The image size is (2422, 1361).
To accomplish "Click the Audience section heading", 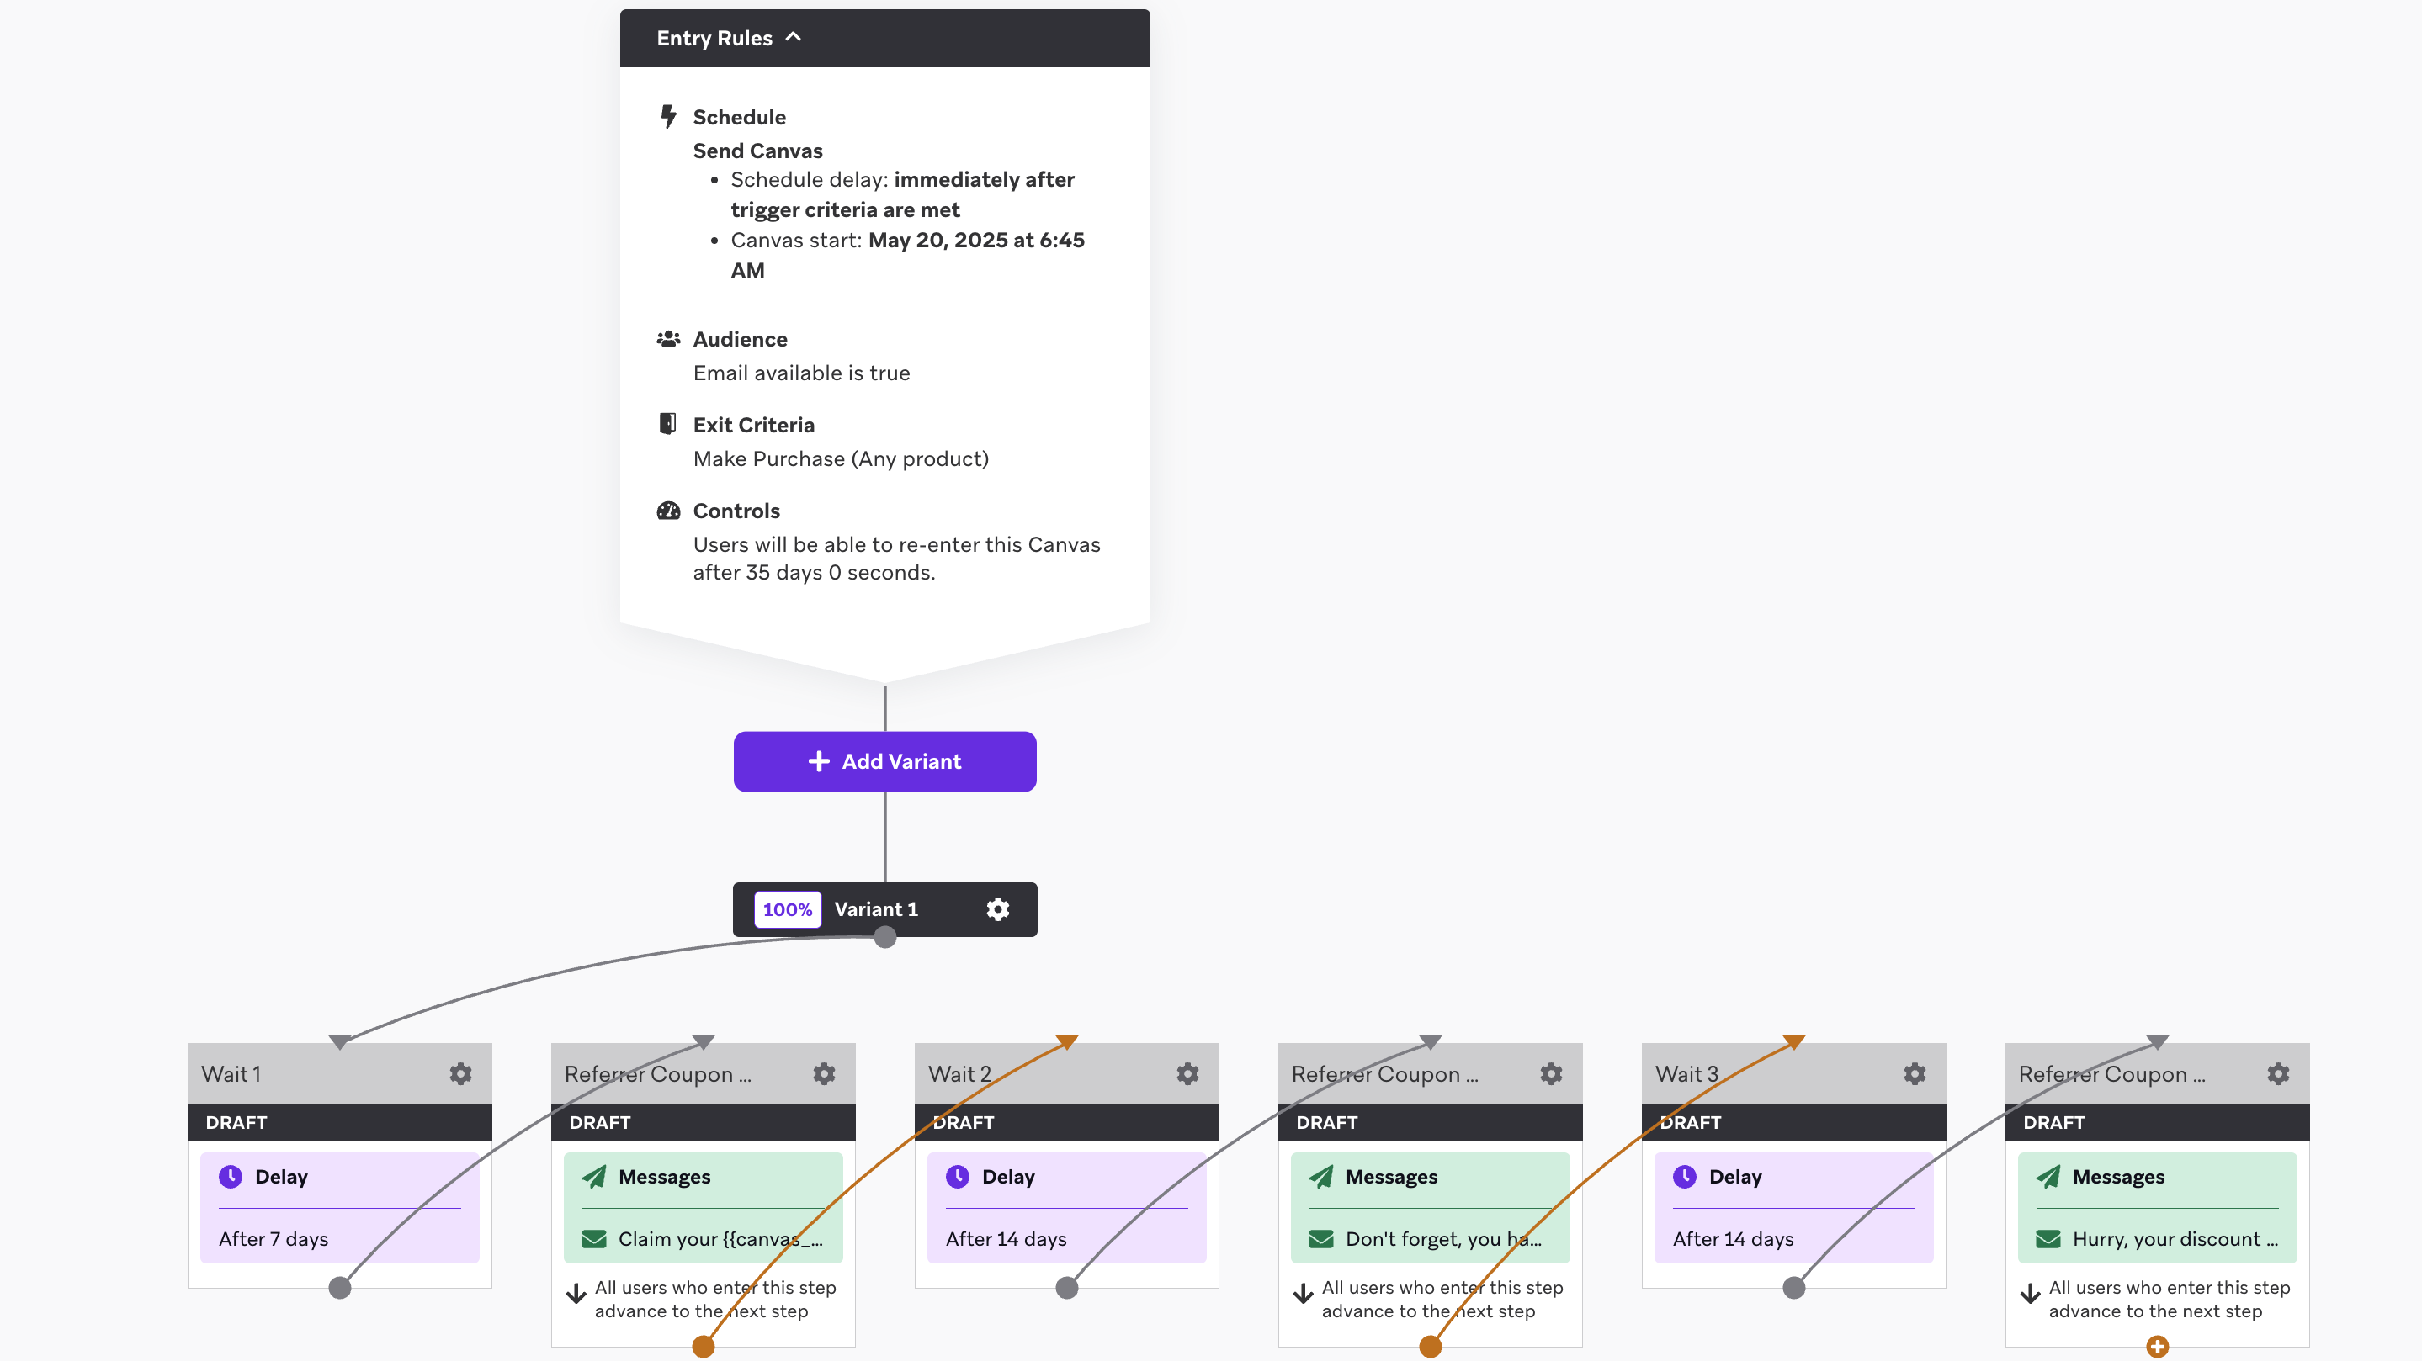I will (740, 339).
